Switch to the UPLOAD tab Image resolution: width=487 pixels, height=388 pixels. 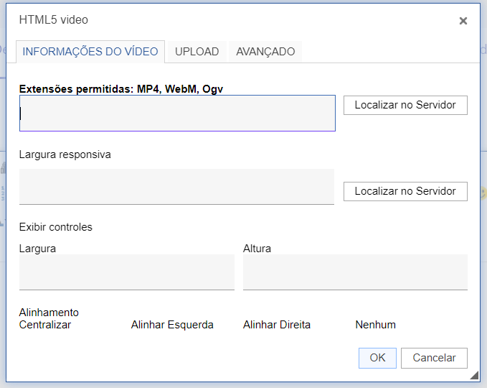197,52
